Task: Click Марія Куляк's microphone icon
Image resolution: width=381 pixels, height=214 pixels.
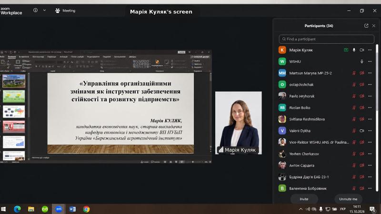Action: (354, 50)
